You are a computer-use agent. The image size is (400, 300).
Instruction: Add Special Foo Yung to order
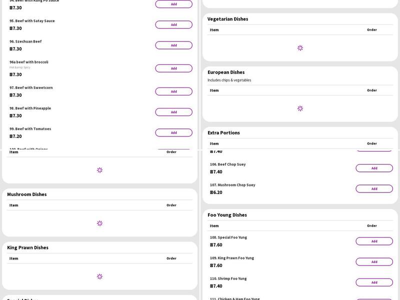click(374, 241)
